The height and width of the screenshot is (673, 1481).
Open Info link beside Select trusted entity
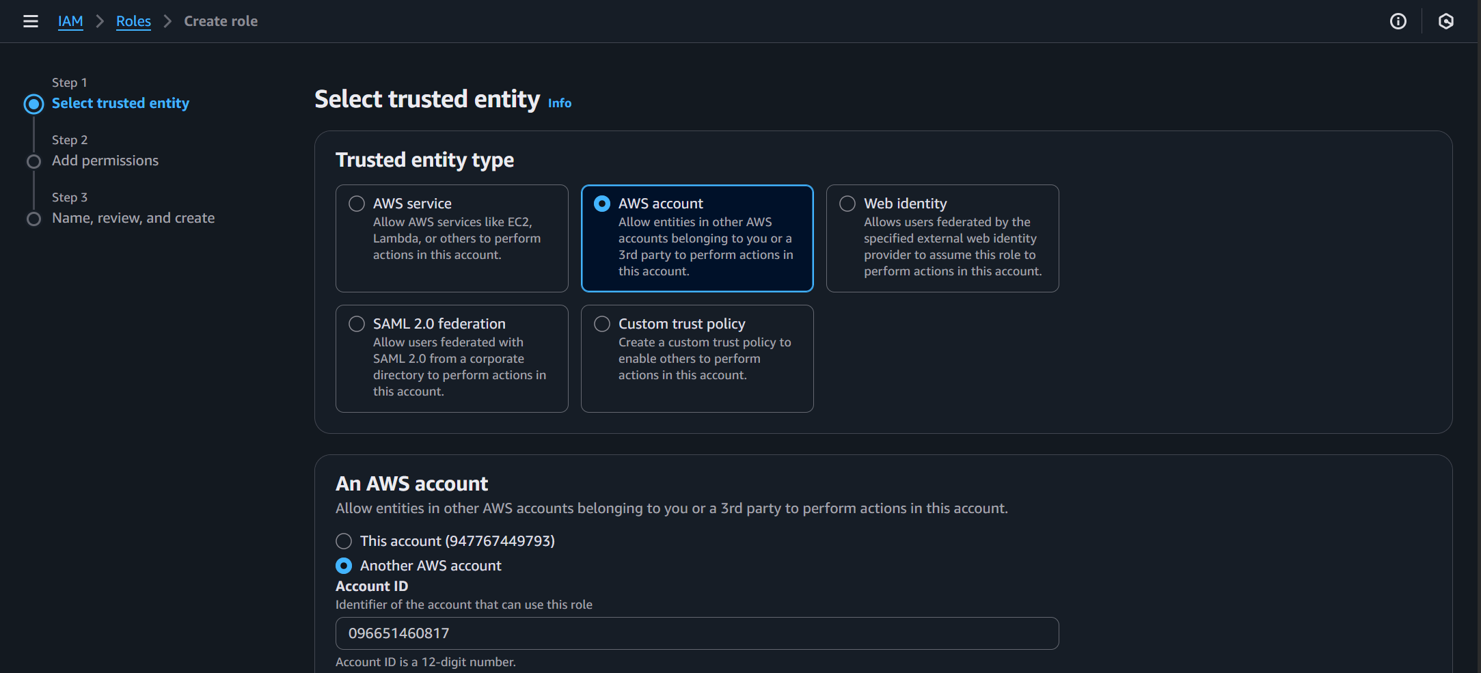tap(559, 103)
